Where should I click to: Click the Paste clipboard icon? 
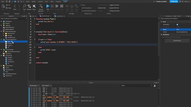click(x=3, y=6)
